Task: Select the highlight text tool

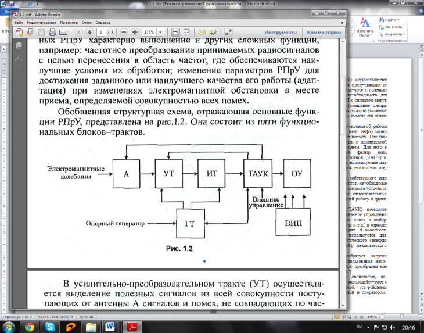Action: tap(213, 33)
